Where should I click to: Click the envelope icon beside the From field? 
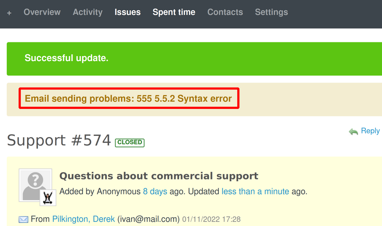click(x=23, y=219)
